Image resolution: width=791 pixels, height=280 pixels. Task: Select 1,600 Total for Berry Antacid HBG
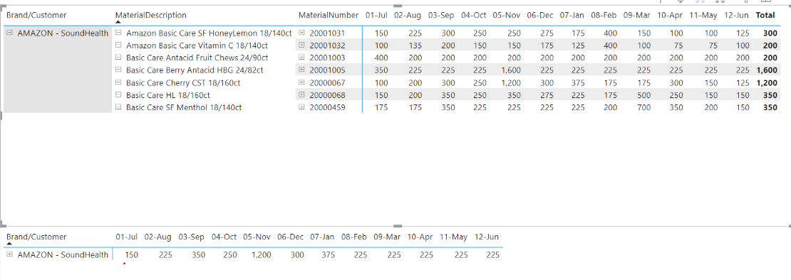767,70
